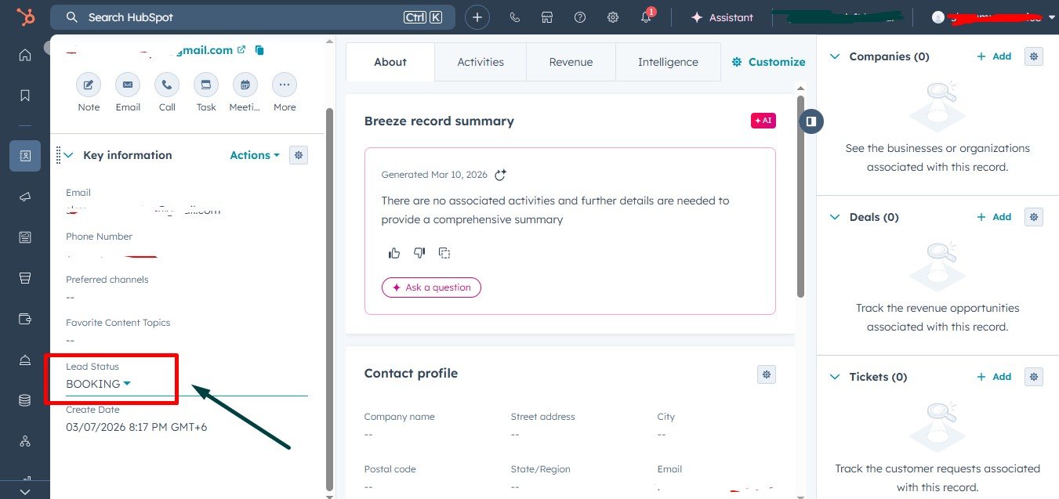Add an associated company
1059x499 pixels.
[994, 56]
